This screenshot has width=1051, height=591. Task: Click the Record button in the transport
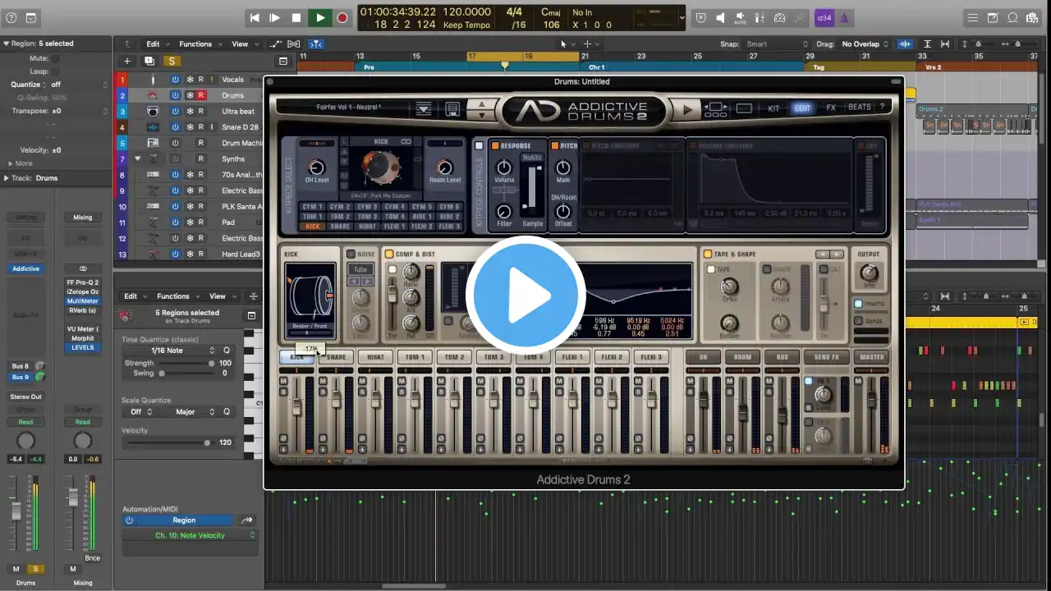pyautogui.click(x=342, y=18)
